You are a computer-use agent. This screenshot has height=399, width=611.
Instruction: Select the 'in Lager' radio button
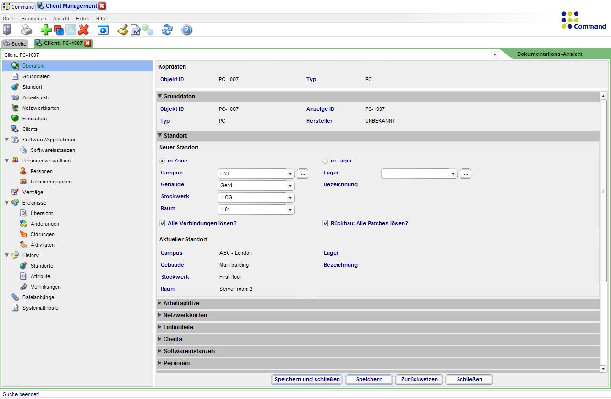point(325,161)
